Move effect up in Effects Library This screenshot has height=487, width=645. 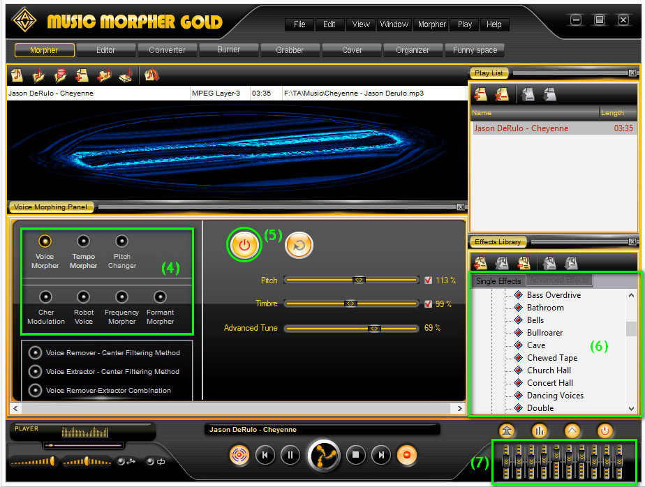coord(549,263)
